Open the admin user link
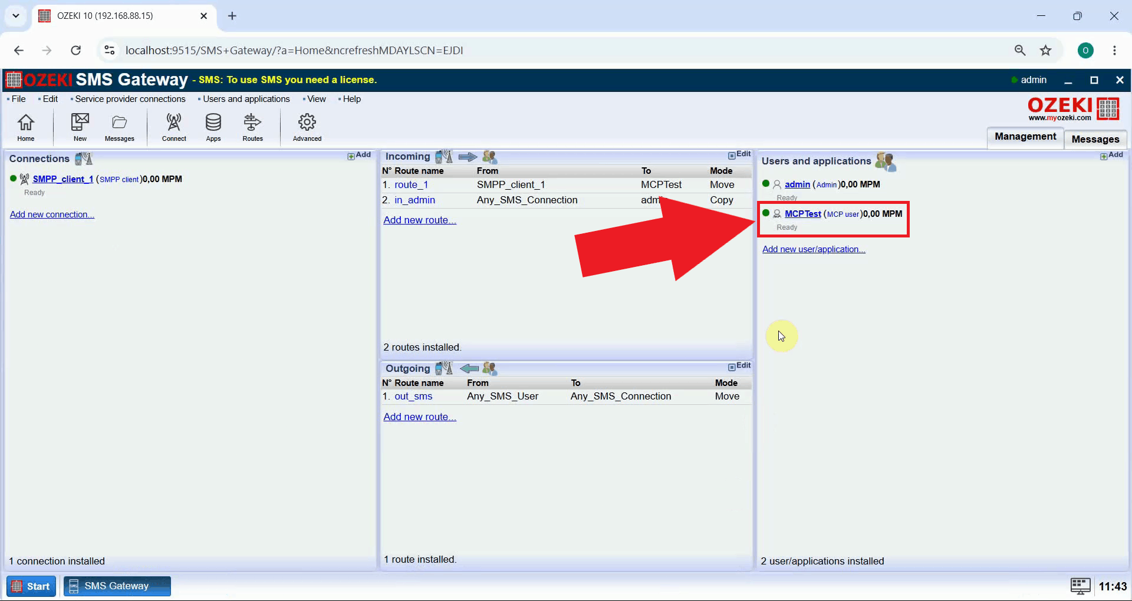Screen dimensions: 1132x601 pyautogui.click(x=797, y=184)
